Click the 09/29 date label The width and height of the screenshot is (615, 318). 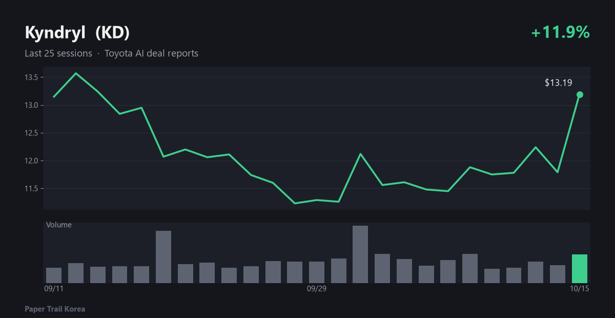tap(317, 289)
